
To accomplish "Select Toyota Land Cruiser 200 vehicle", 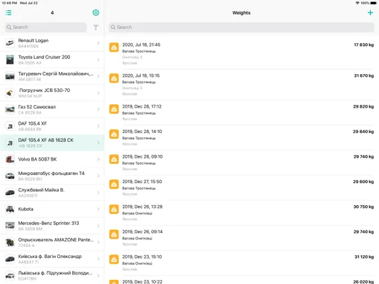I will point(52,60).
